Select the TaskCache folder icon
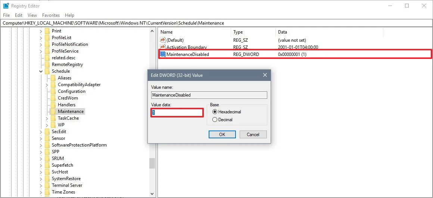Viewport: 433px width, 198px height. [53, 118]
